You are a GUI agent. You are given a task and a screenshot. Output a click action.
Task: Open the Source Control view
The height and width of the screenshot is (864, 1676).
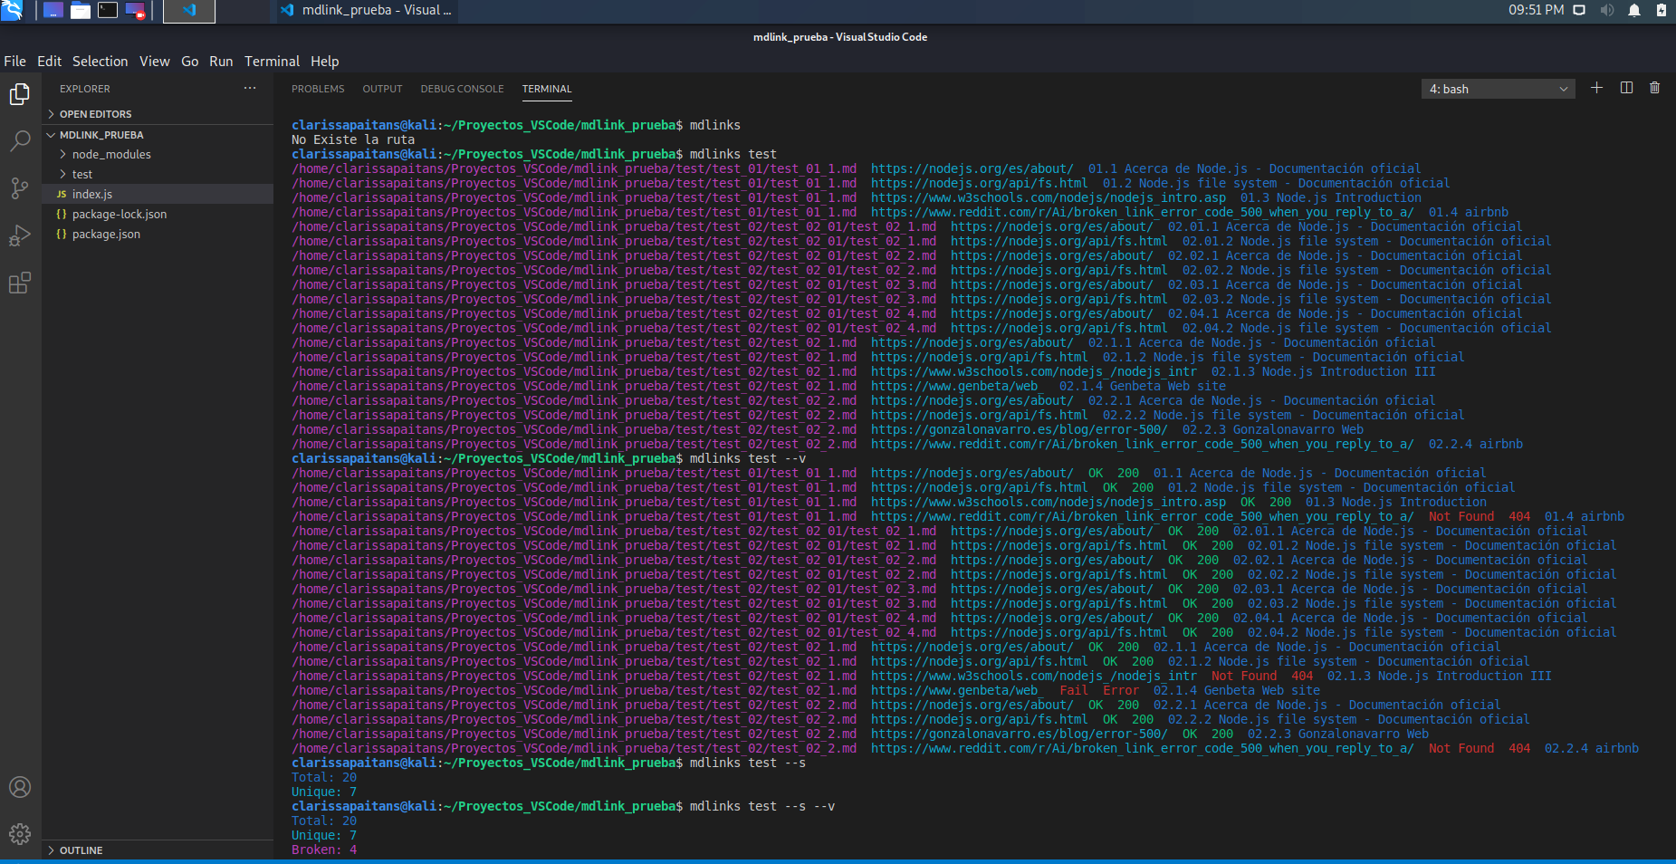(20, 188)
